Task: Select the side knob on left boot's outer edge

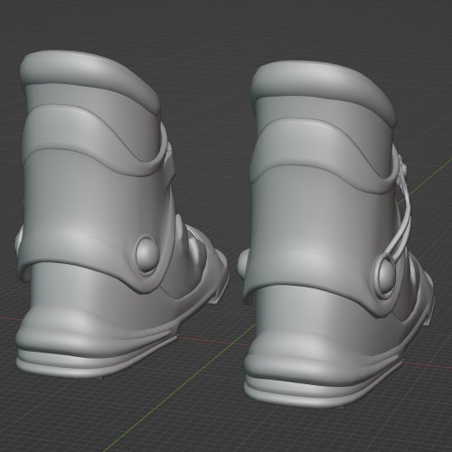Action: [18, 238]
